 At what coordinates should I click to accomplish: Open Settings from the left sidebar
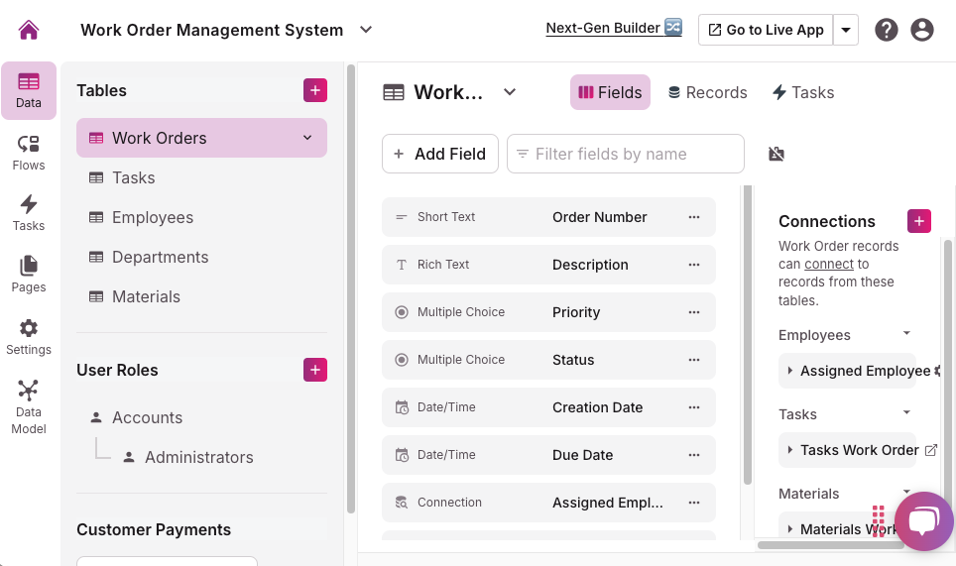click(29, 337)
